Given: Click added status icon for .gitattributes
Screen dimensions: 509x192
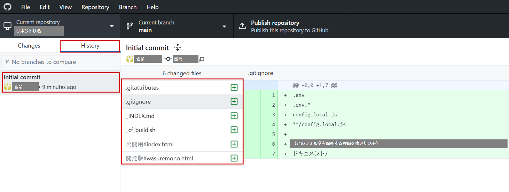Looking at the screenshot, I should coord(234,88).
